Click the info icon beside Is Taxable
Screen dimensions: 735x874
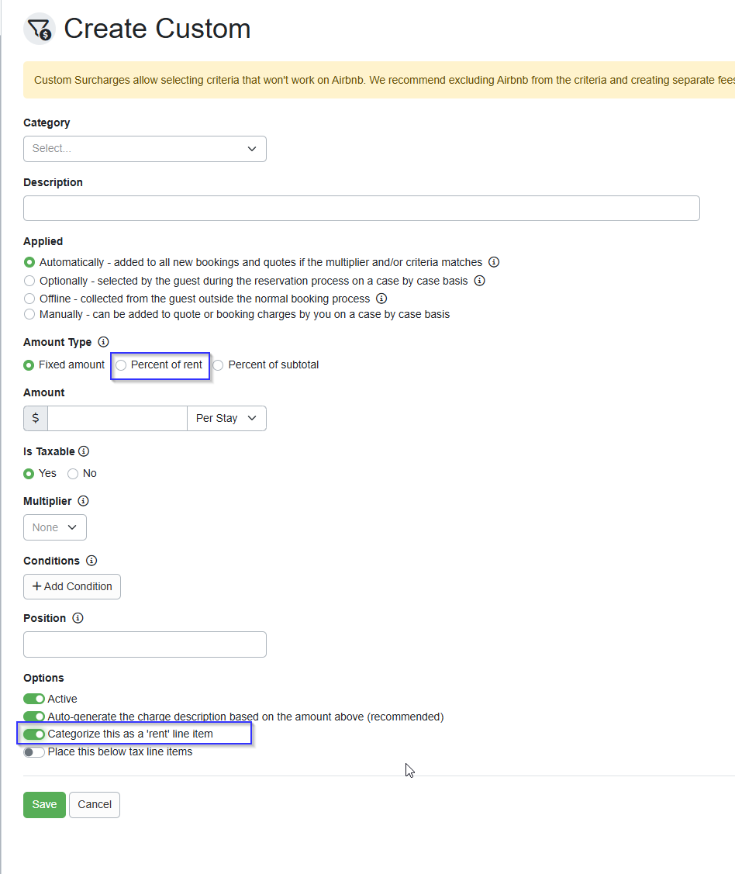[x=84, y=451]
